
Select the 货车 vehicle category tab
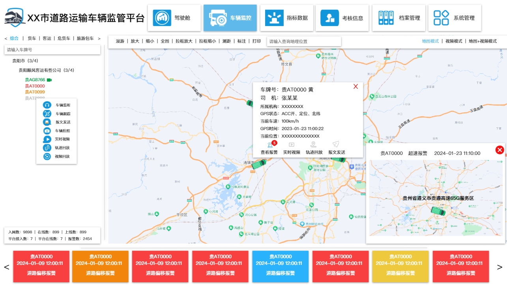32,38
